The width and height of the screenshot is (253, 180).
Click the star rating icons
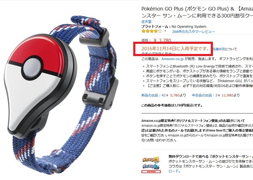click(x=151, y=31)
